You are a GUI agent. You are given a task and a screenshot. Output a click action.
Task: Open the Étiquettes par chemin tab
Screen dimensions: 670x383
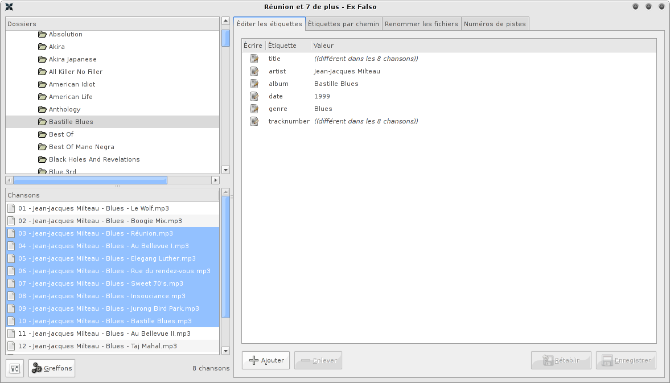point(344,24)
